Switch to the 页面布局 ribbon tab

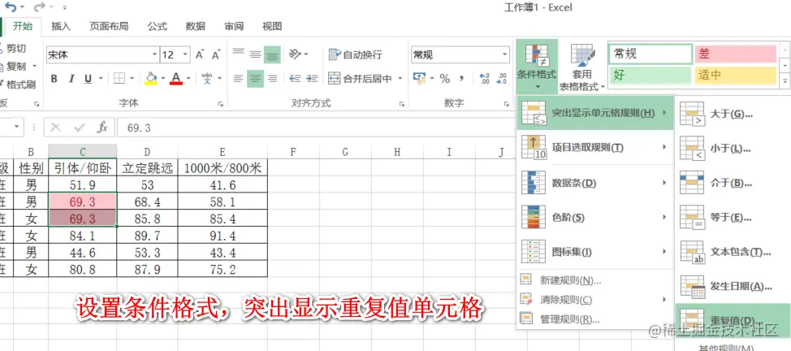(109, 26)
